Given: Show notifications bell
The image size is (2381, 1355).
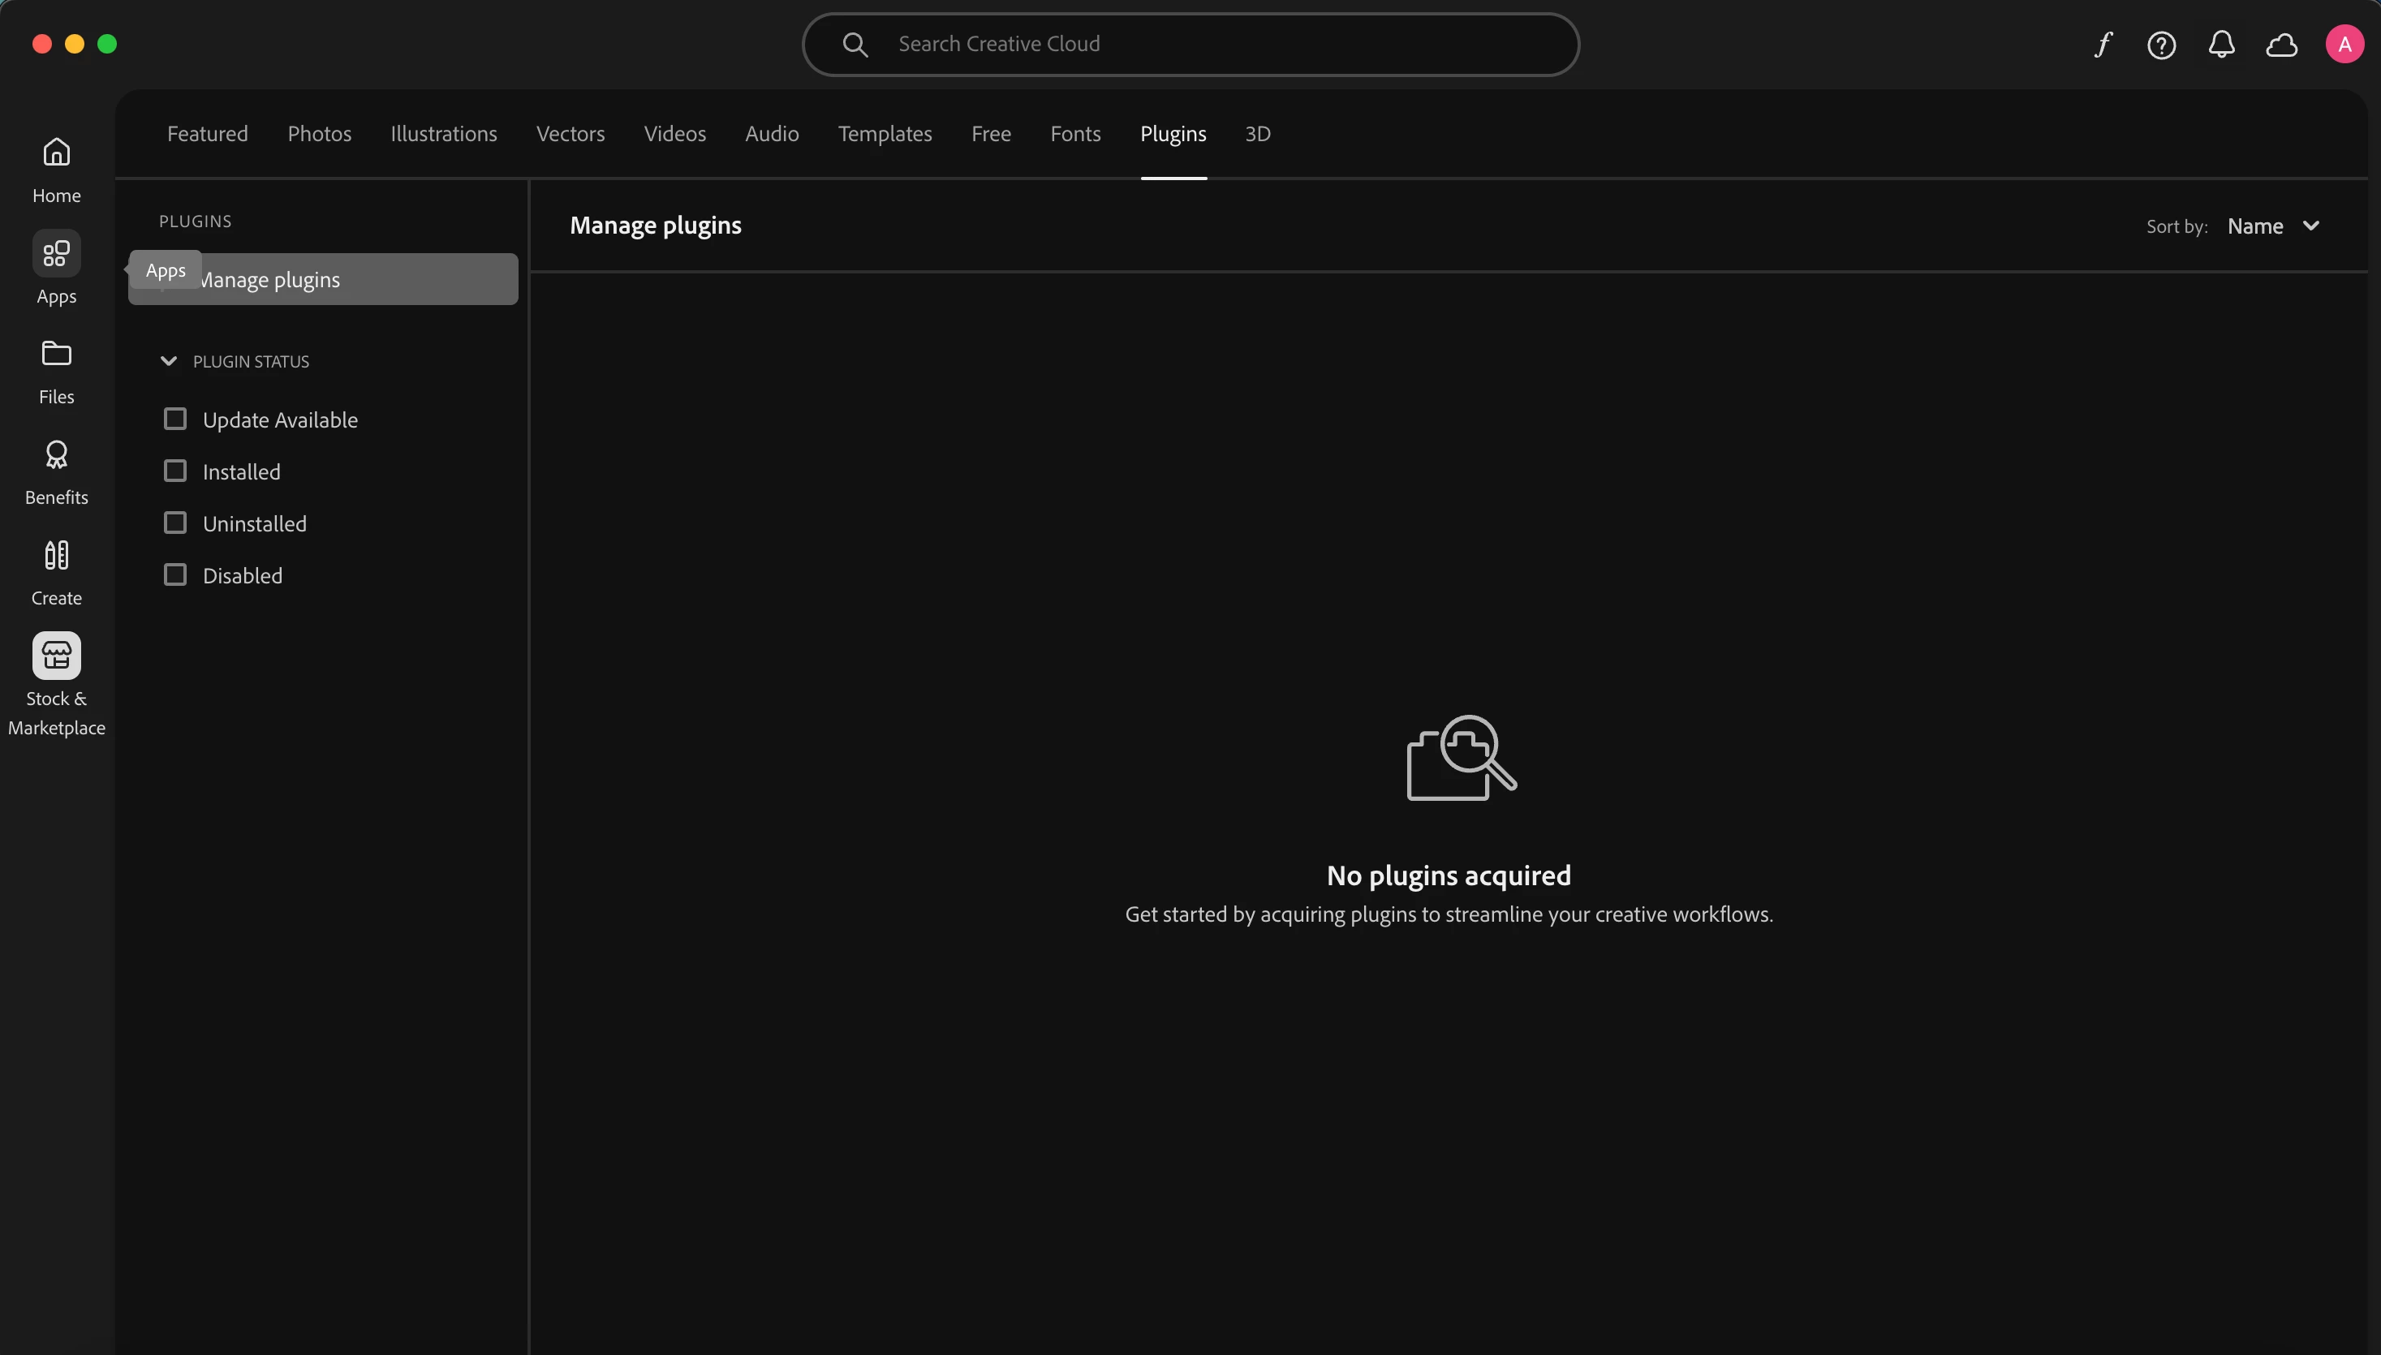Looking at the screenshot, I should point(2221,45).
